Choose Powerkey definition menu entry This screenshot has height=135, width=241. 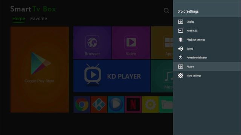[x=207, y=57]
